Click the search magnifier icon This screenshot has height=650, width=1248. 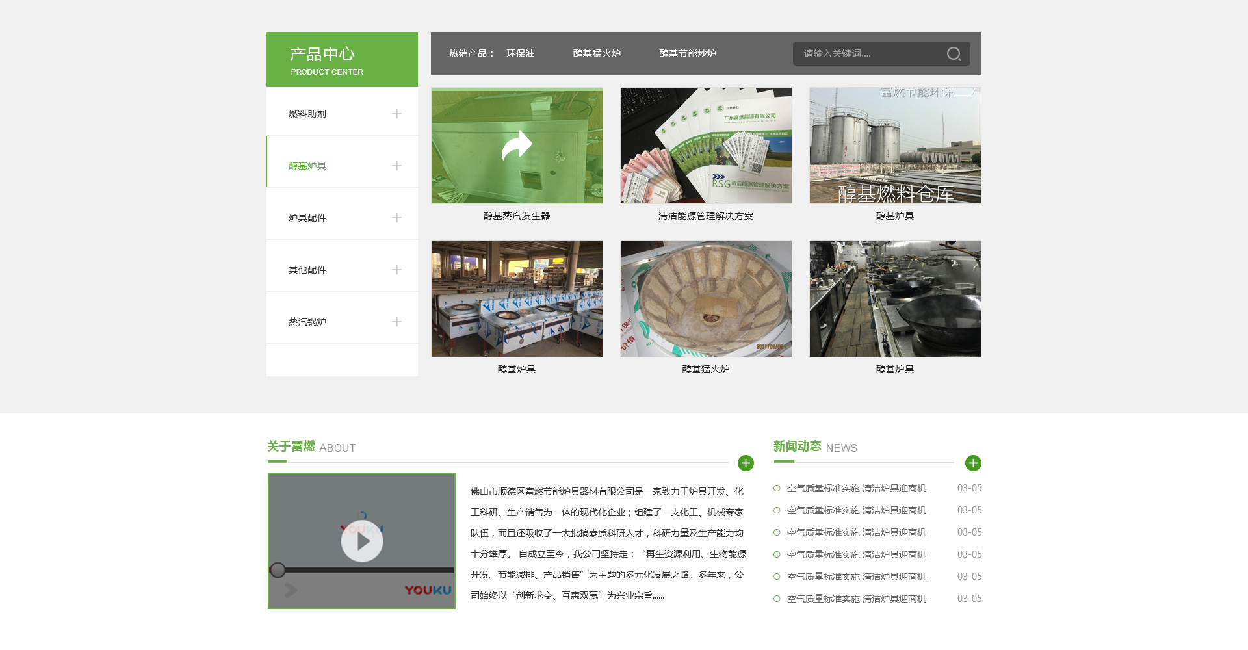click(x=954, y=54)
